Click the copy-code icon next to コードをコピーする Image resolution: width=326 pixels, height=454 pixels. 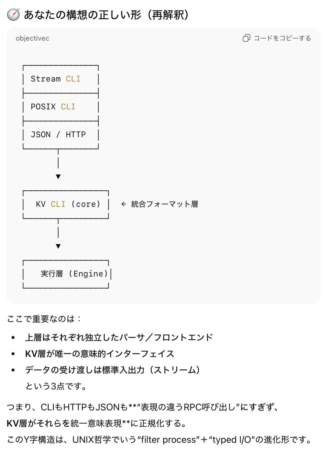247,38
